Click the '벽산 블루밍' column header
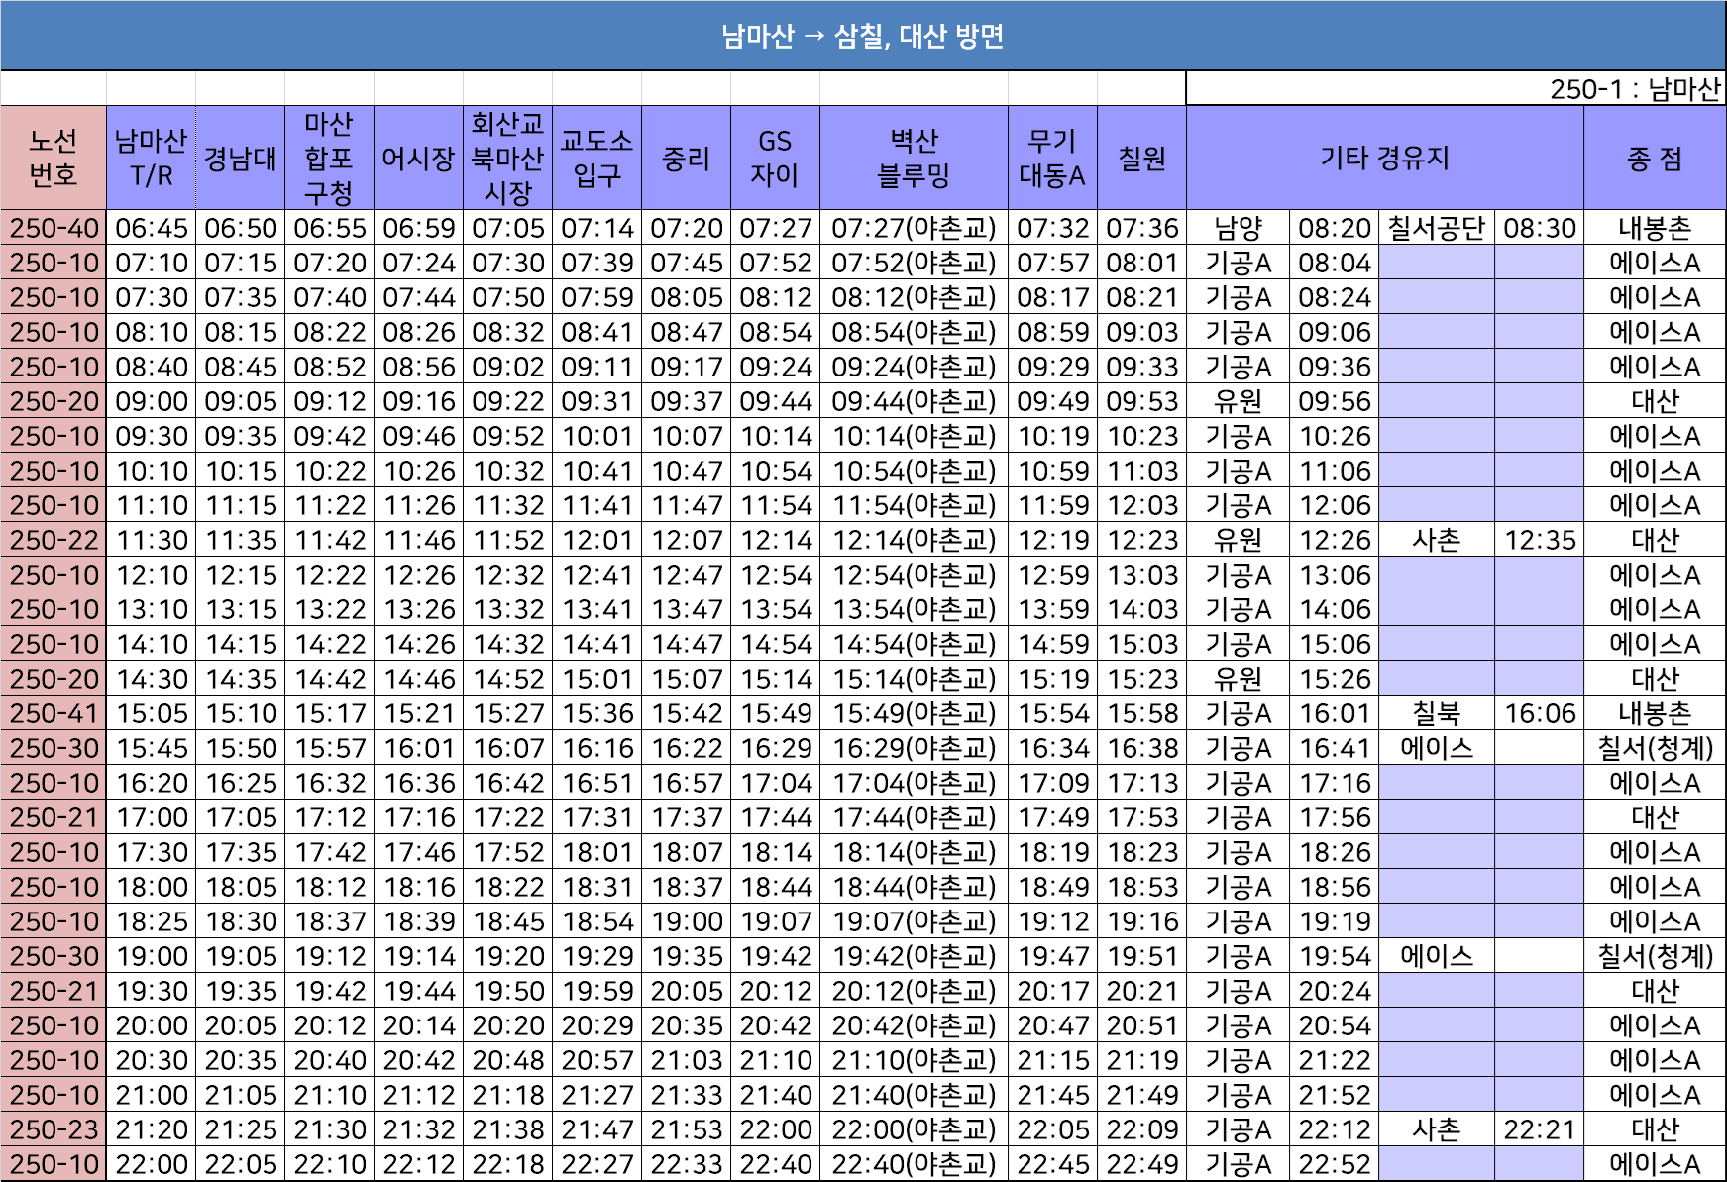Image resolution: width=1727 pixels, height=1182 pixels. [914, 159]
